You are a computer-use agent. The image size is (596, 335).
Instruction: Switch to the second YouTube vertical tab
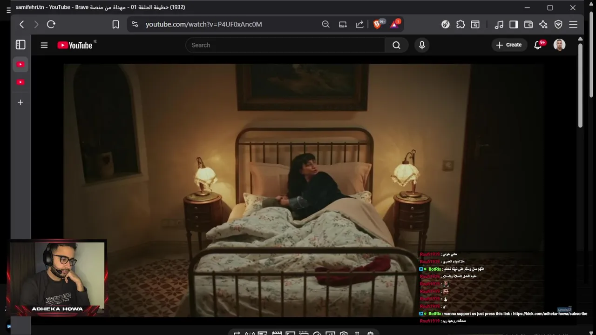[x=20, y=82]
